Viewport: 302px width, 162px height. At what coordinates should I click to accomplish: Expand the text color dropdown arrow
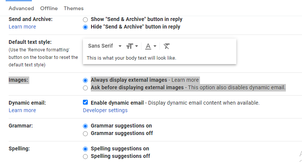[x=155, y=46]
